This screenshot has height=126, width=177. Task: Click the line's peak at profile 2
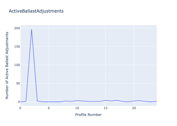coord(32,29)
